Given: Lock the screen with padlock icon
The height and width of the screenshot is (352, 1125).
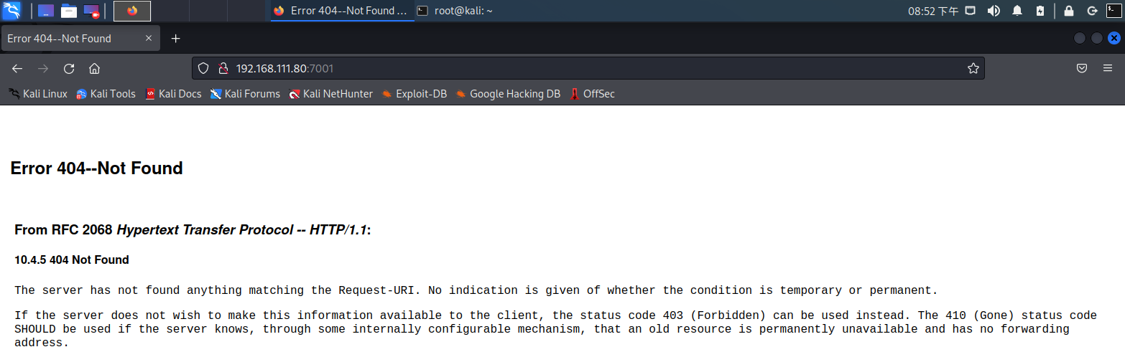Looking at the screenshot, I should click(1068, 11).
